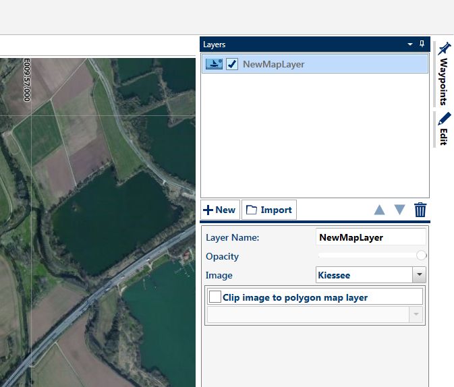Delete the selected layer using the trash icon

pos(420,210)
